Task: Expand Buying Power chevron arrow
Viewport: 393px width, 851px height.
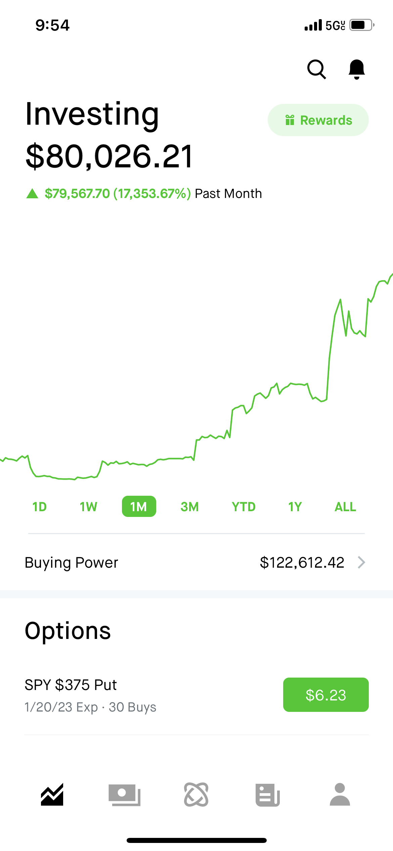Action: coord(361,562)
